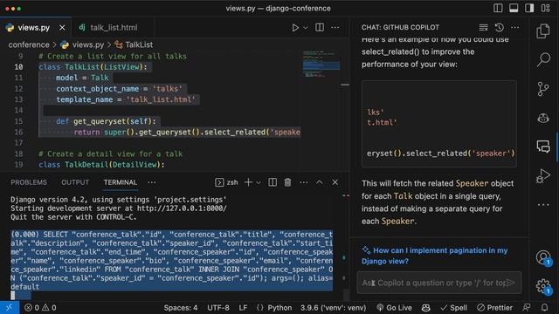Toggle Spell checker in status bar
The height and width of the screenshot is (314, 559).
454,308
